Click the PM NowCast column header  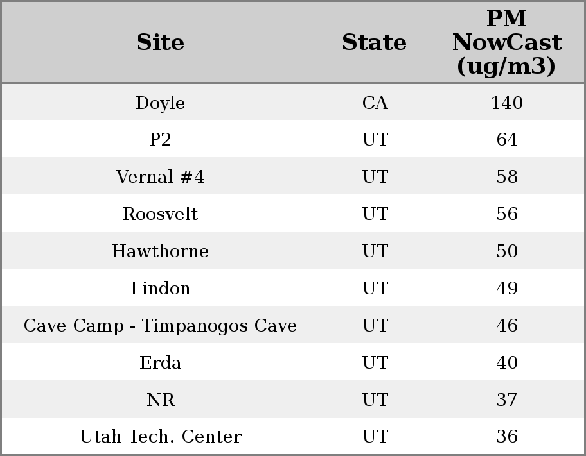coord(506,42)
